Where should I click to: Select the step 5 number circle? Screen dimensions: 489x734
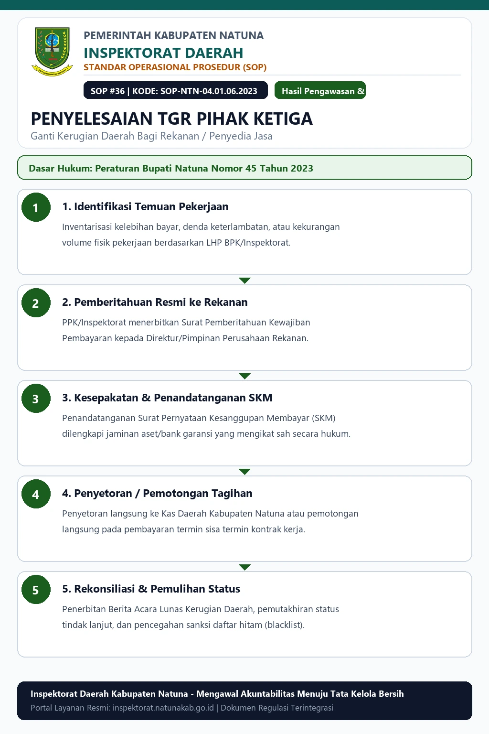[36, 590]
